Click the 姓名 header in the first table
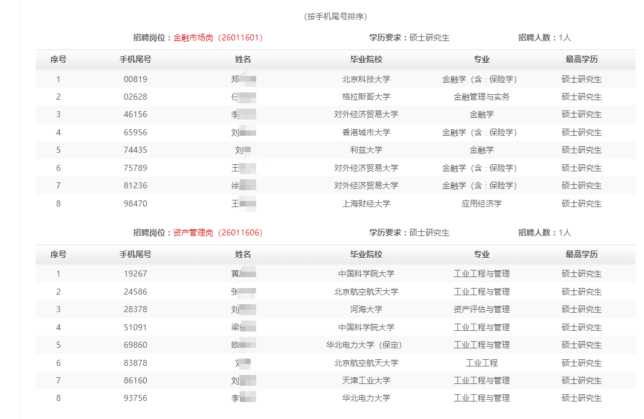 tap(243, 59)
